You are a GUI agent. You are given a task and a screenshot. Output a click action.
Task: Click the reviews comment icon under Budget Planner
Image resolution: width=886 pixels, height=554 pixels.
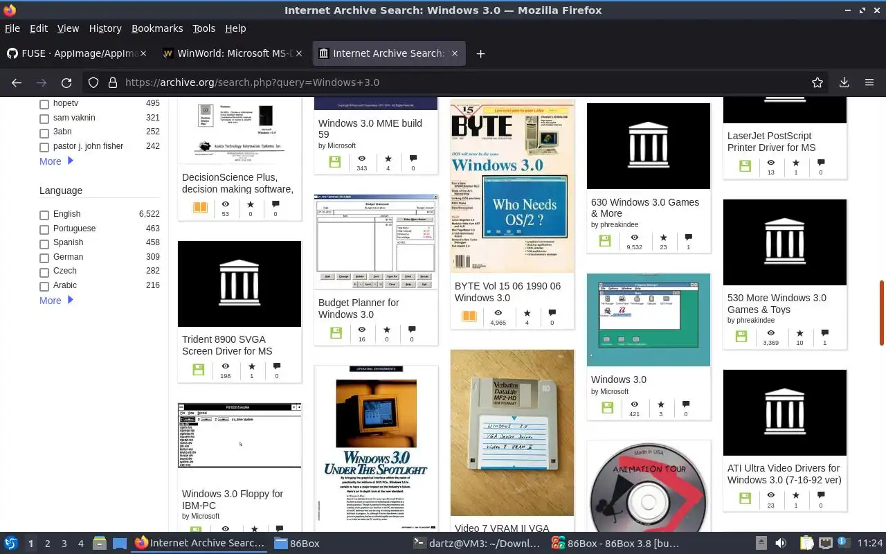(412, 330)
